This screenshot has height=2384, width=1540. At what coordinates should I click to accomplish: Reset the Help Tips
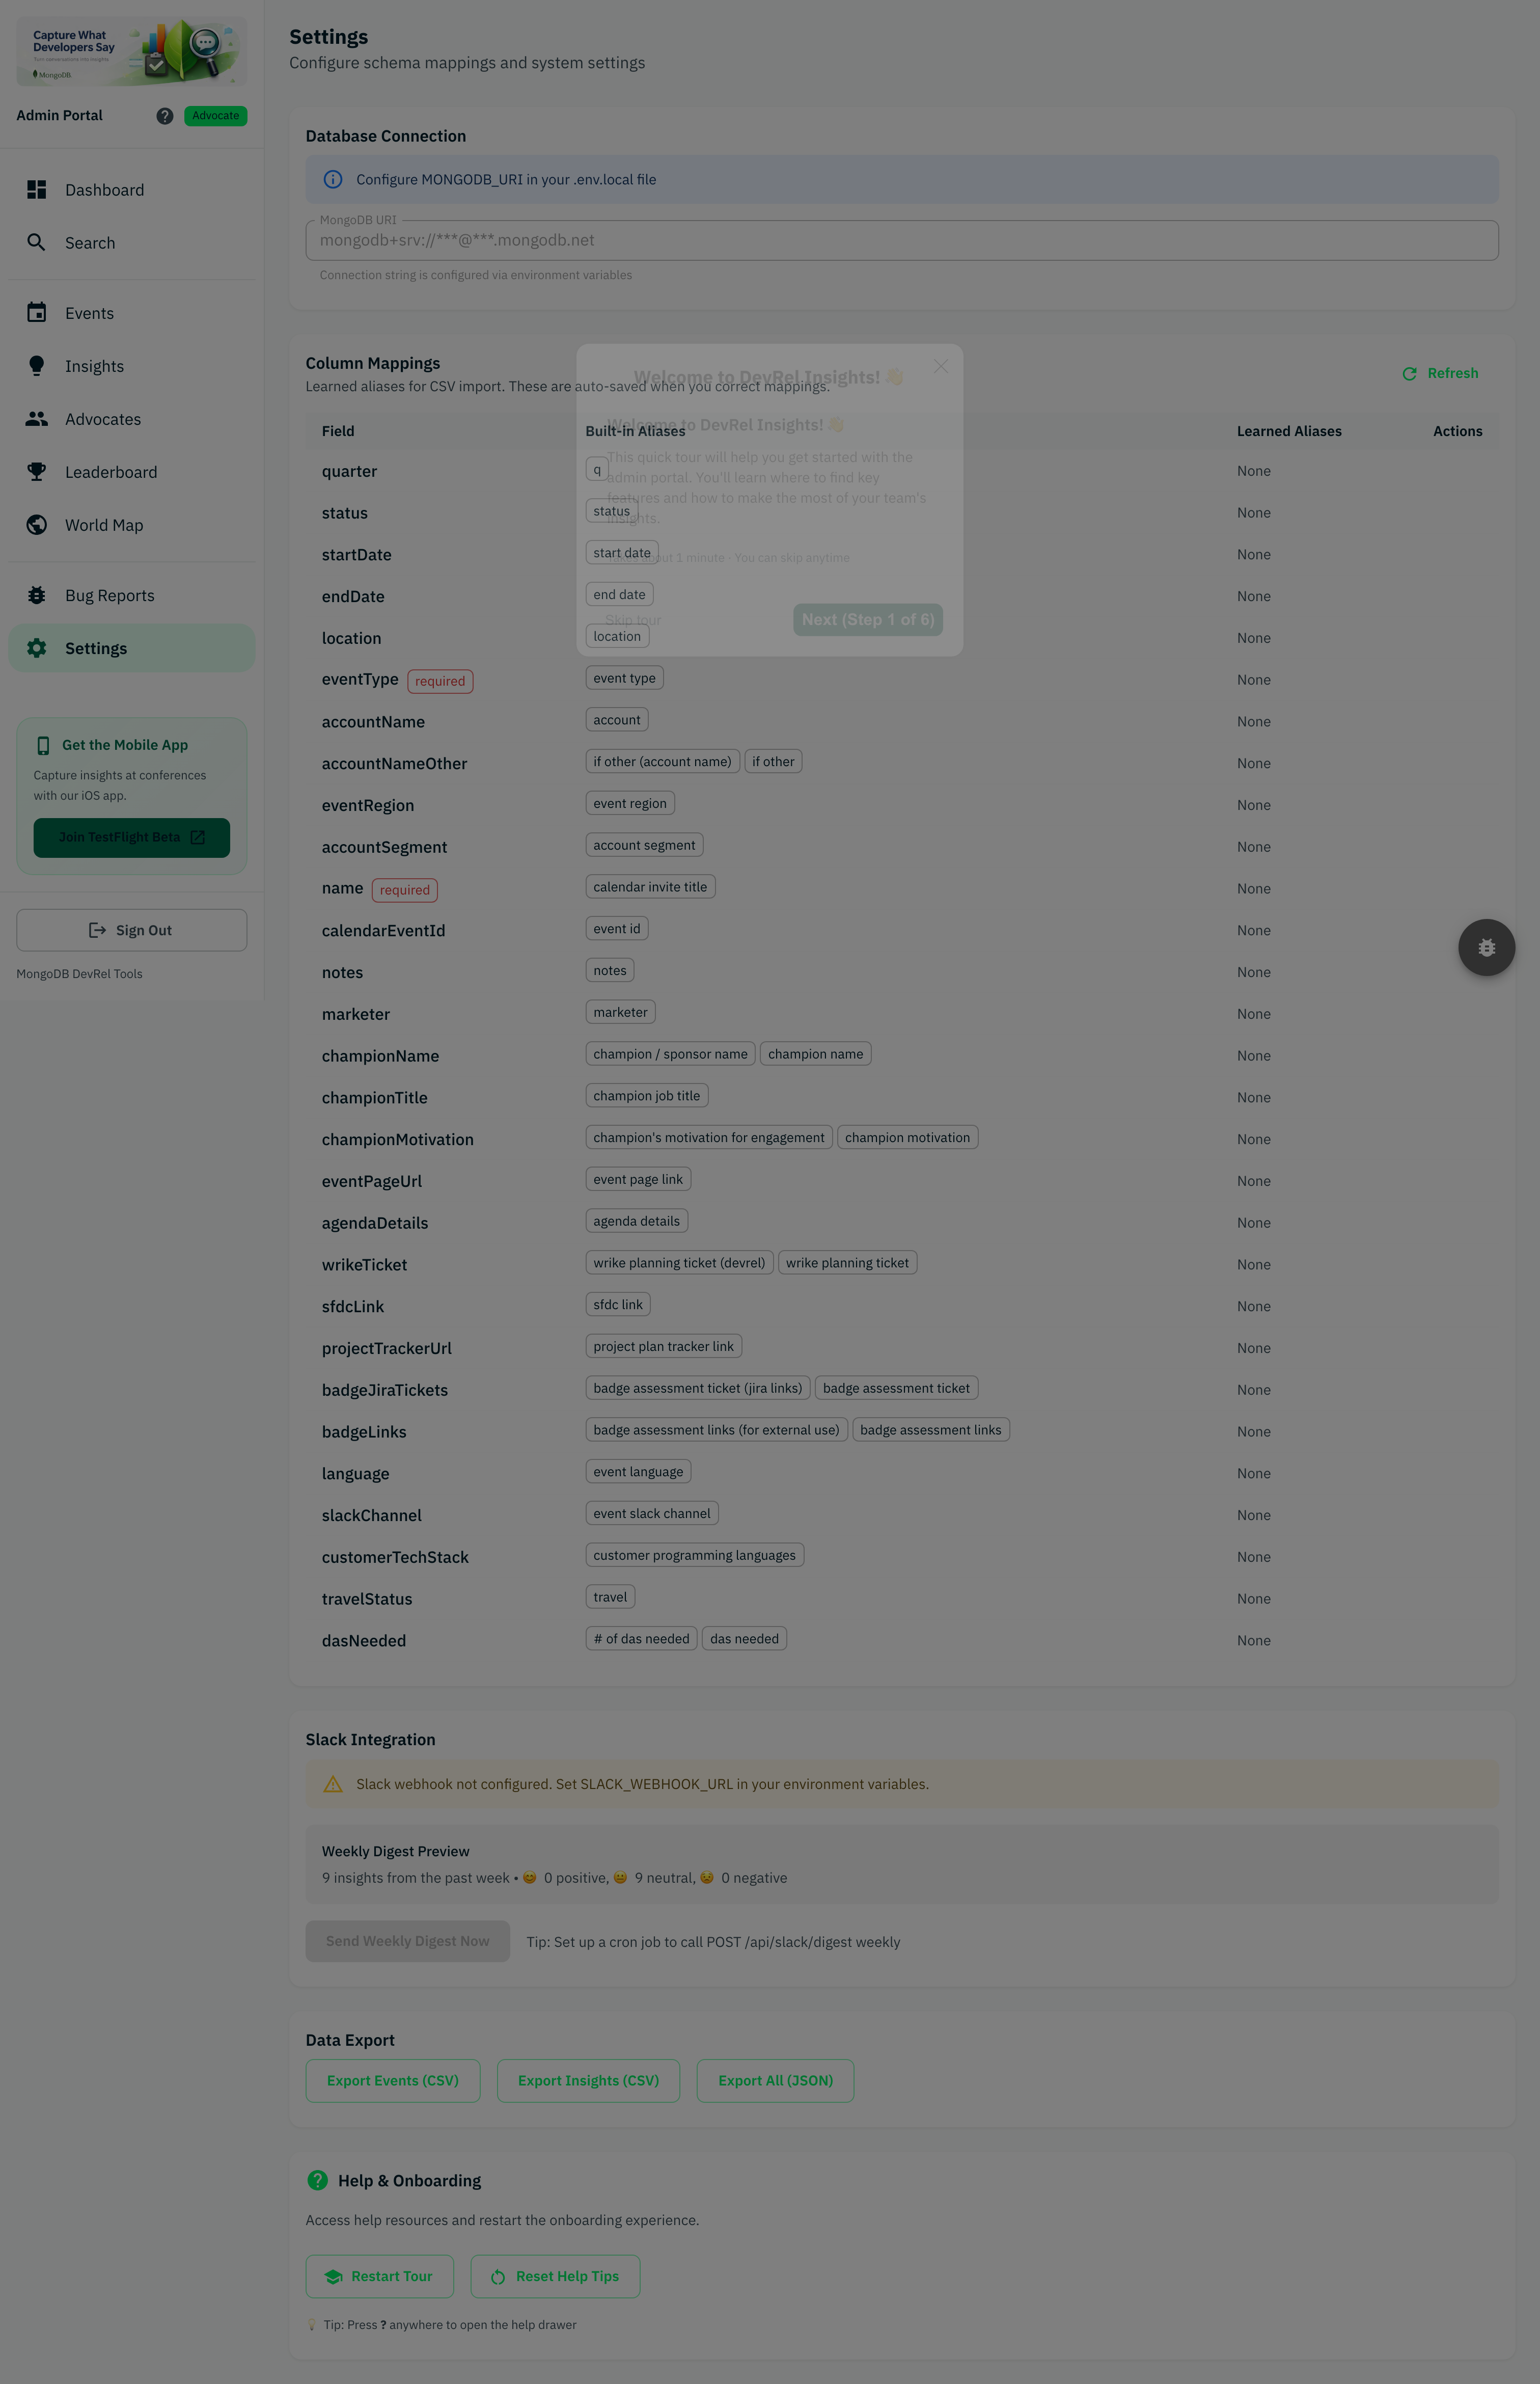tap(555, 2276)
